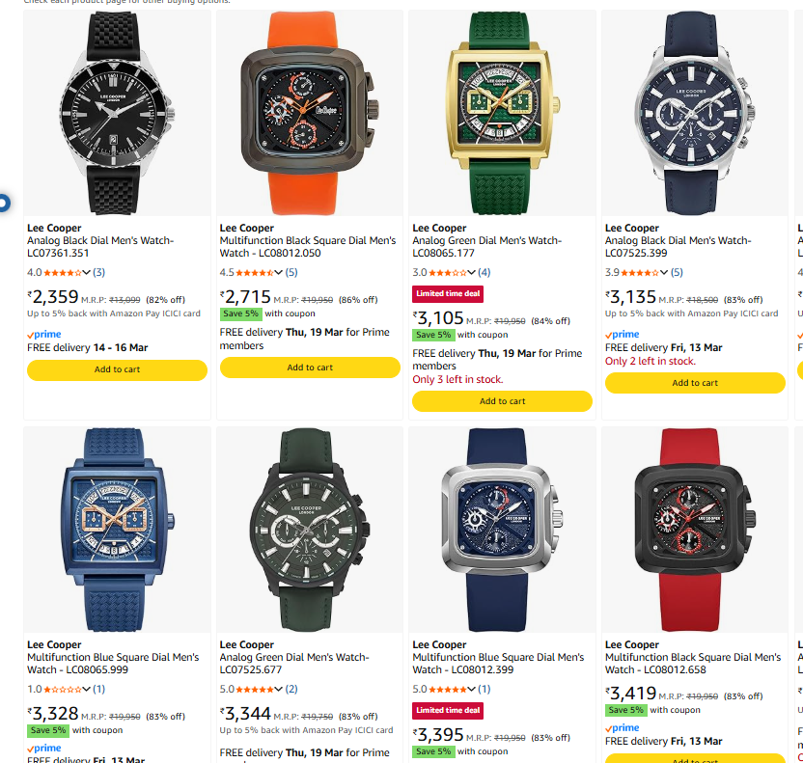View the 5 reviews of the LC07525.399 watch

(x=677, y=272)
